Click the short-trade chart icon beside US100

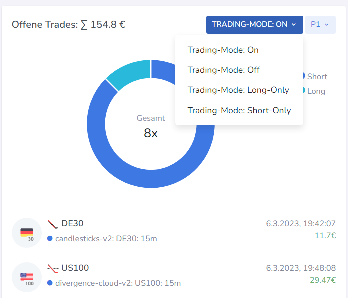pyautogui.click(x=53, y=268)
